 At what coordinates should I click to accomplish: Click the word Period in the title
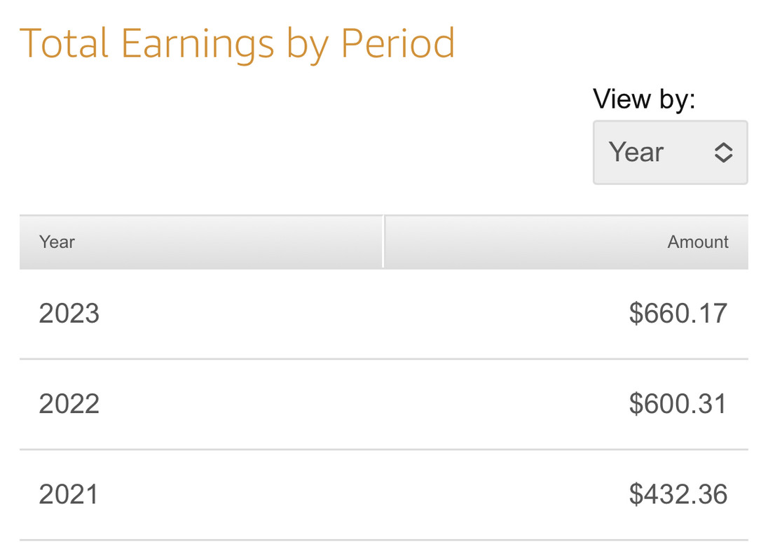click(x=398, y=43)
